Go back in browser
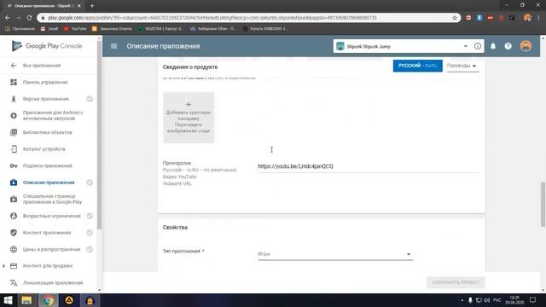This screenshot has height=307, width=546. point(8,18)
